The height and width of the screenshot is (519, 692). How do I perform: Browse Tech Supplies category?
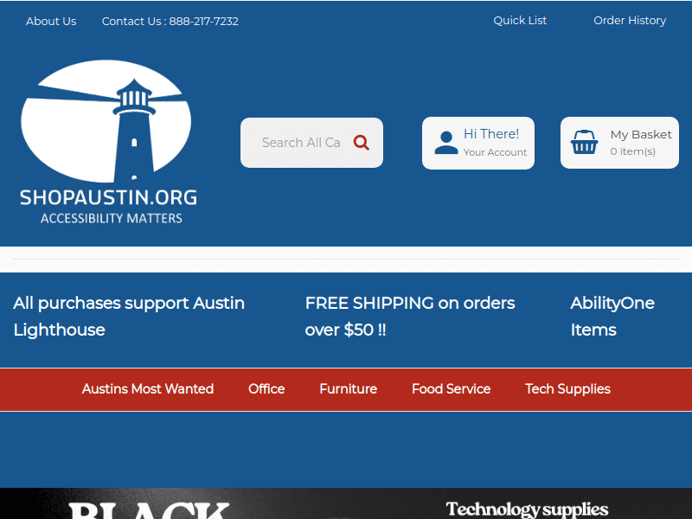click(x=567, y=388)
